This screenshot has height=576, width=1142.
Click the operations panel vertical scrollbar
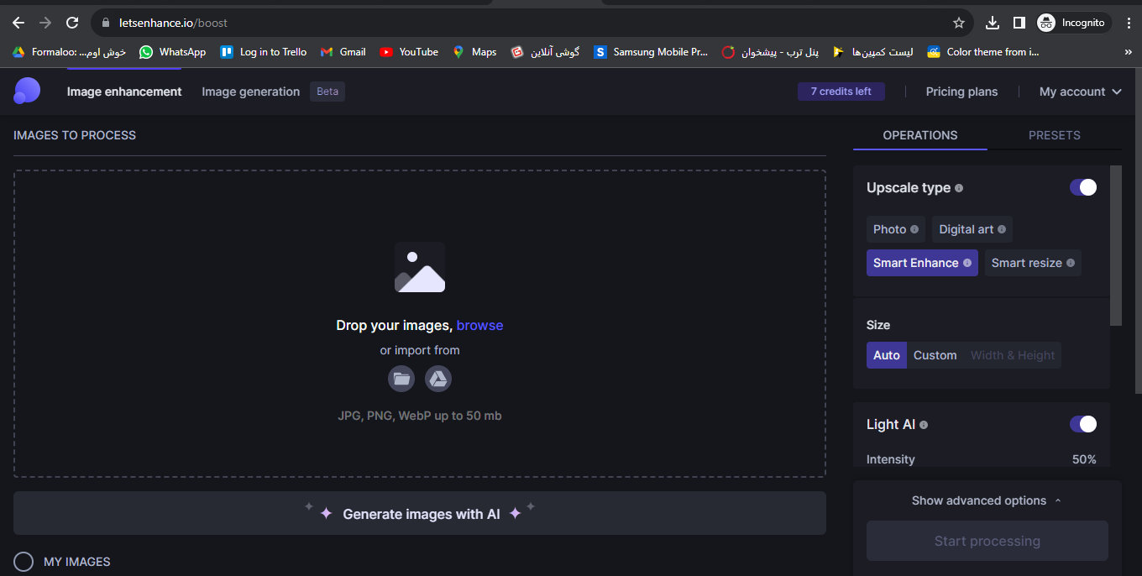click(x=1115, y=245)
